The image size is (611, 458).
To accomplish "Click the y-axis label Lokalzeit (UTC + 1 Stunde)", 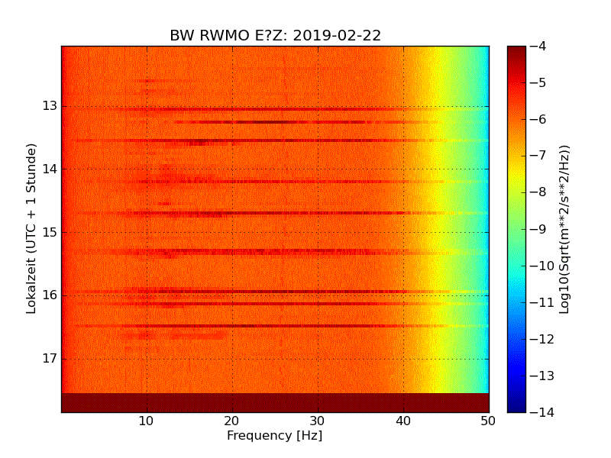I will pyautogui.click(x=31, y=229).
